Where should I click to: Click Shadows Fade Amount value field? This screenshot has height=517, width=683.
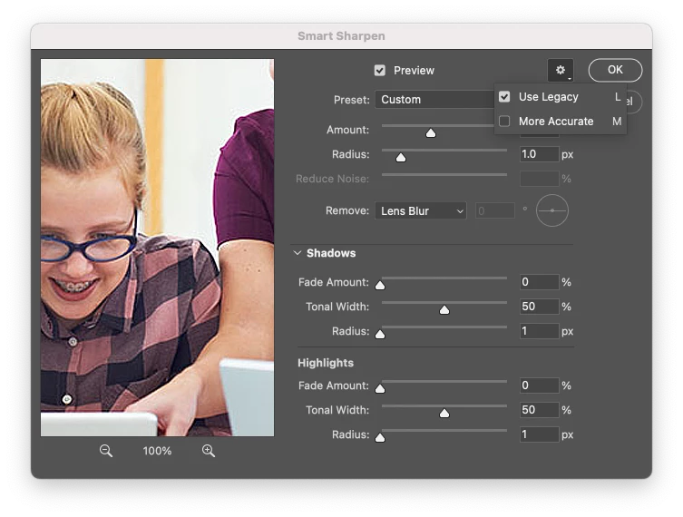(x=540, y=282)
